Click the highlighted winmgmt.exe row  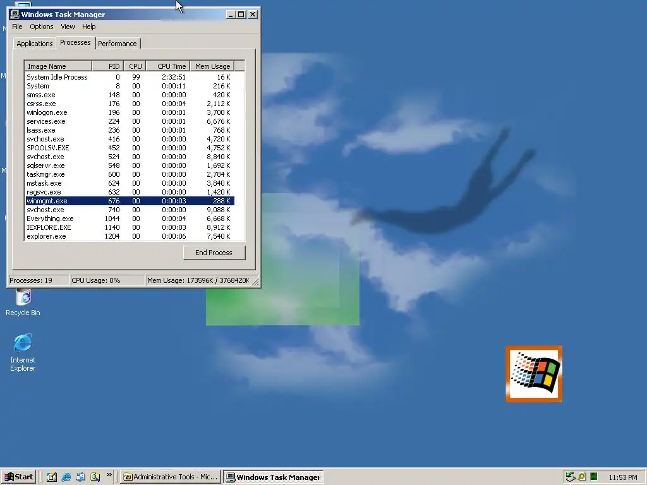(x=130, y=201)
